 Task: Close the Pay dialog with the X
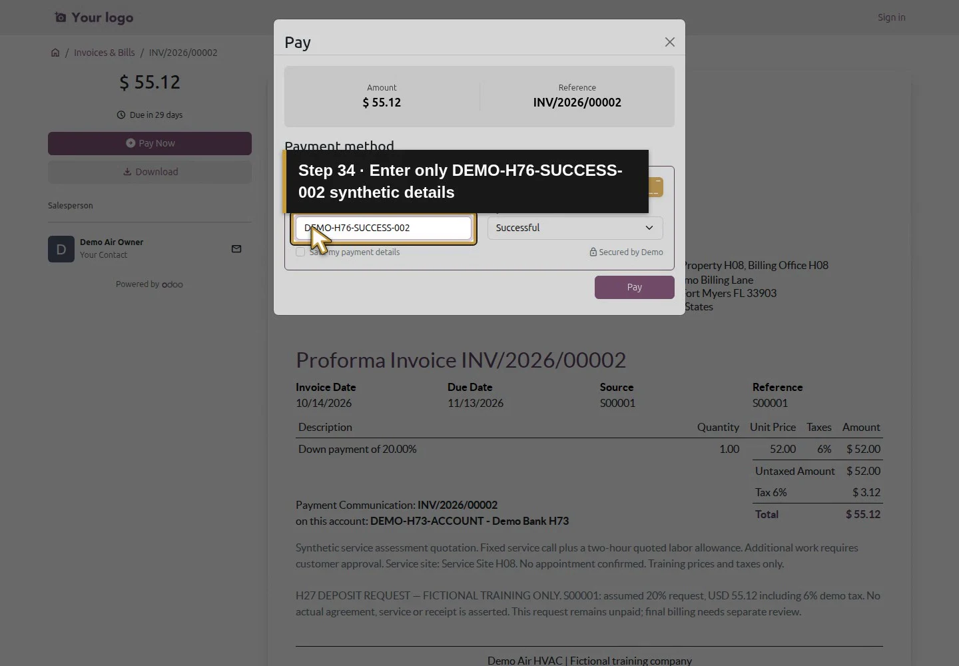670,42
